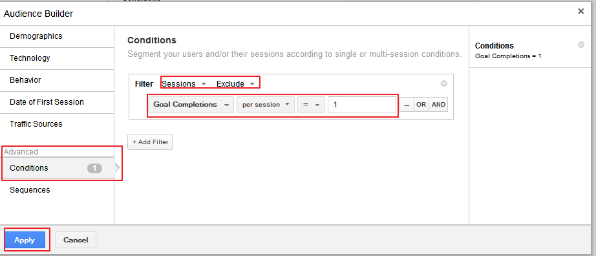The width and height of the screenshot is (596, 256).
Task: Remove Conditions summary in the right panel
Action: (580, 45)
